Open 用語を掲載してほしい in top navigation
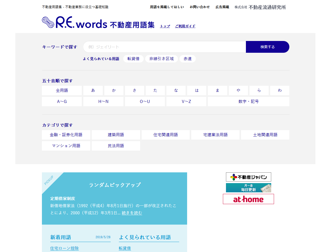 pos(167,7)
